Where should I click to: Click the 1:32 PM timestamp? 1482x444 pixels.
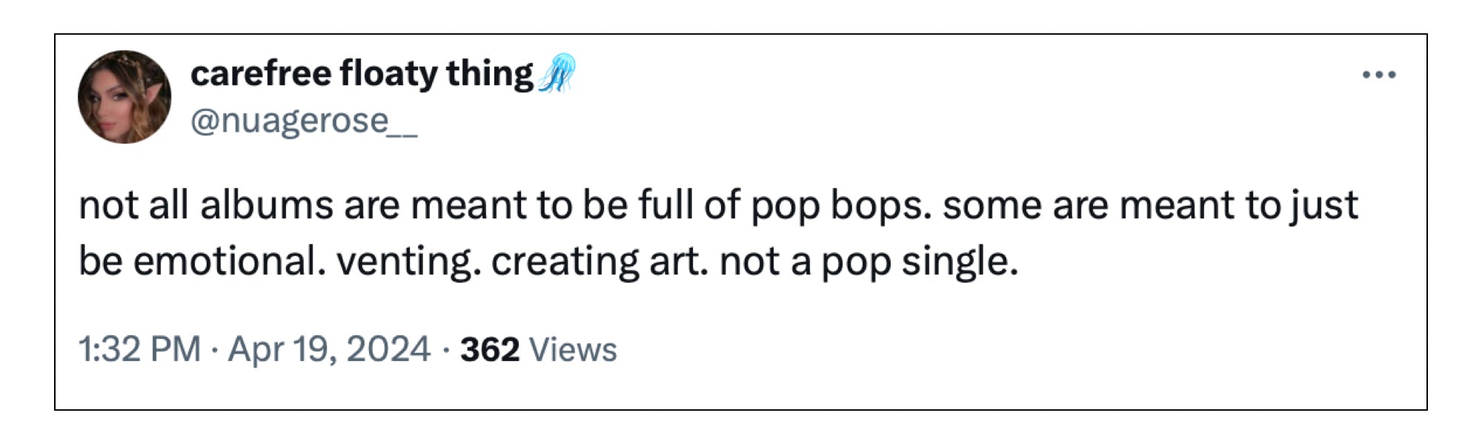140,349
